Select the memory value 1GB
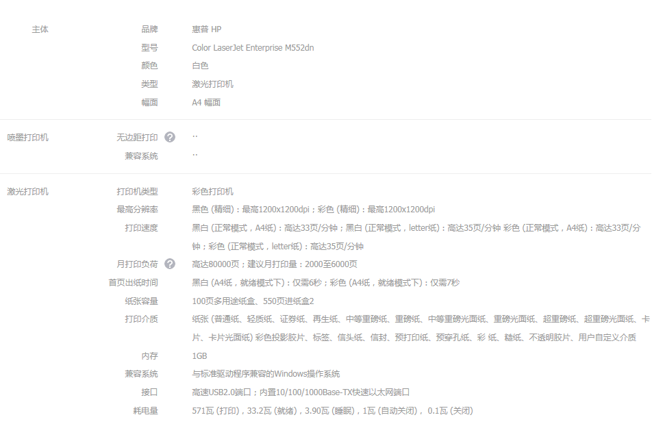663x426 pixels. tap(199, 356)
